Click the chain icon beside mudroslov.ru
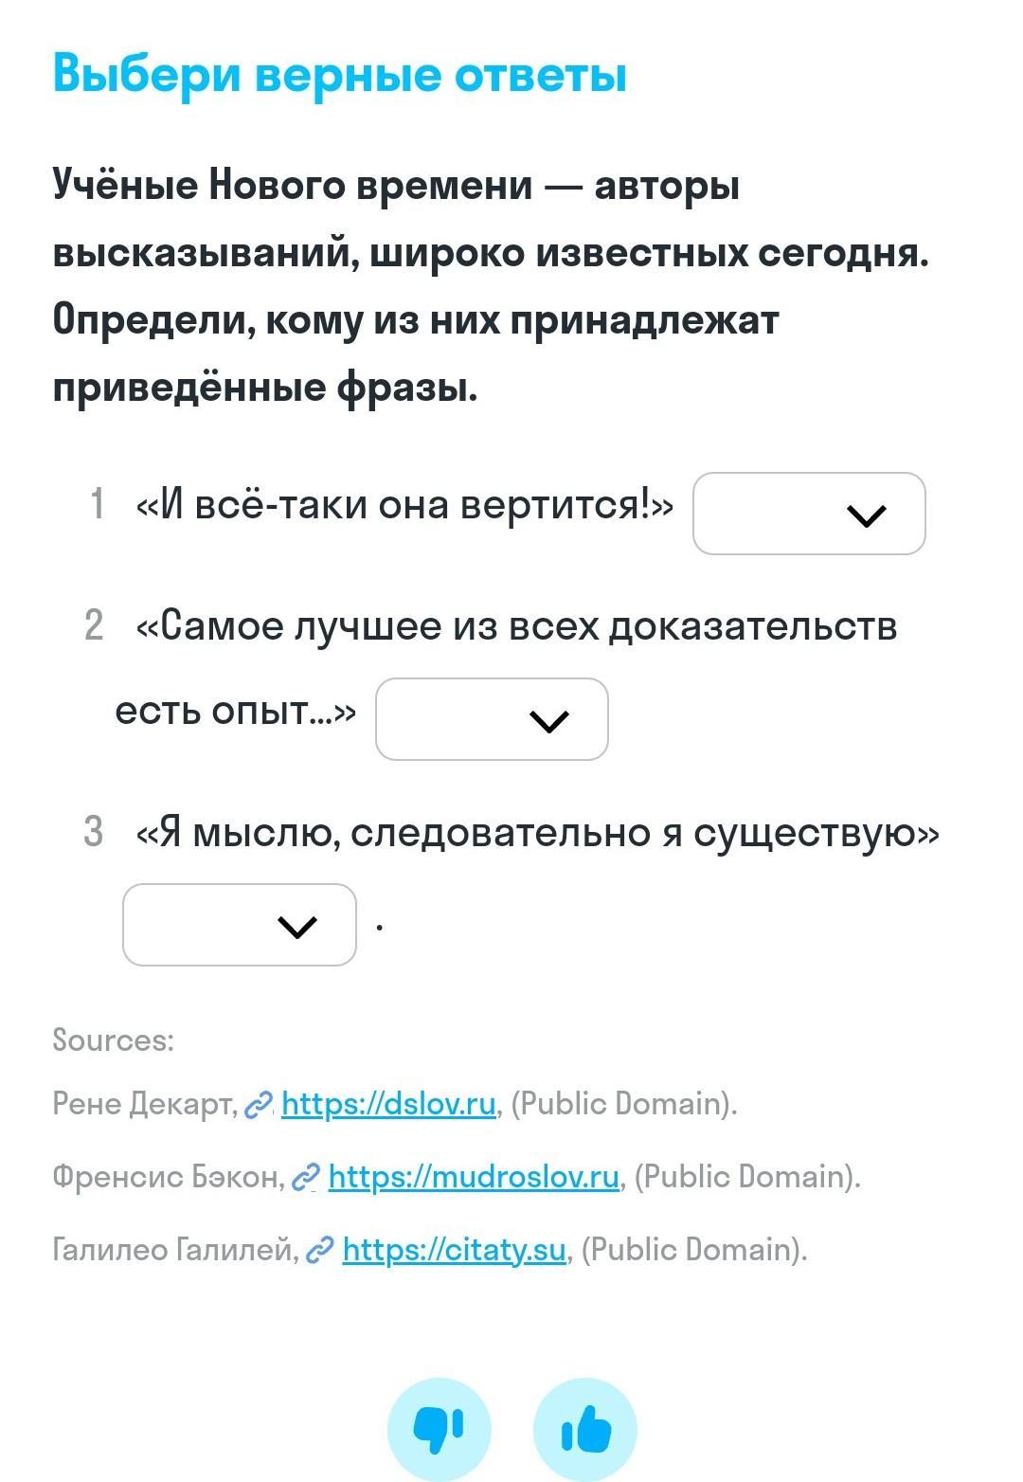 (306, 1178)
